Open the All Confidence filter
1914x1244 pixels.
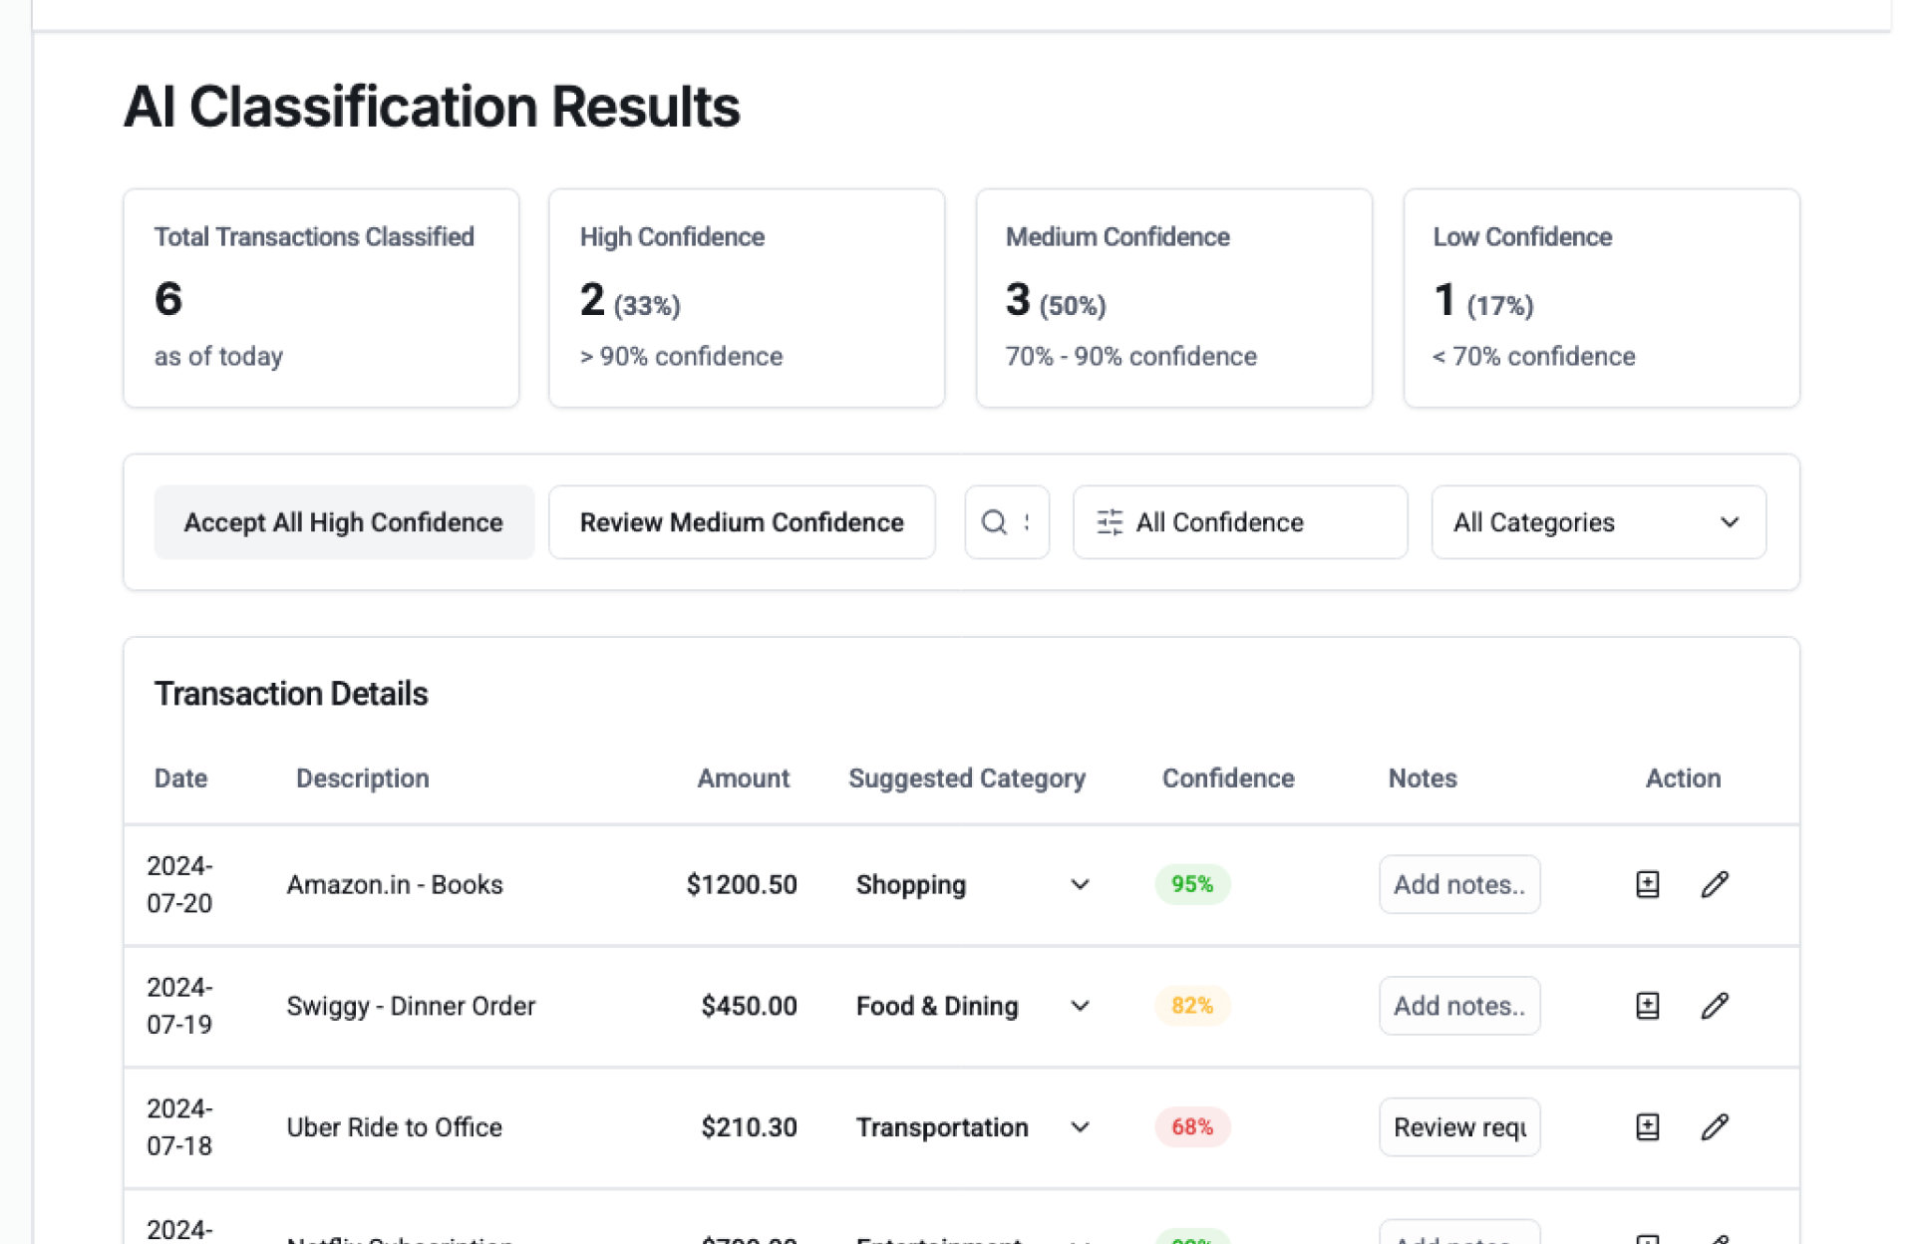(x=1239, y=522)
